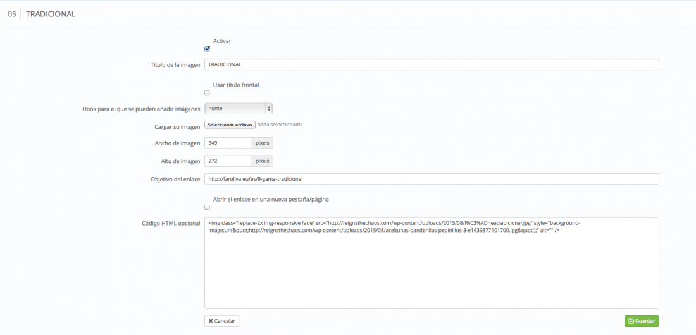Enable the Usar título frontal checkbox
The height and width of the screenshot is (335, 696).
click(208, 93)
